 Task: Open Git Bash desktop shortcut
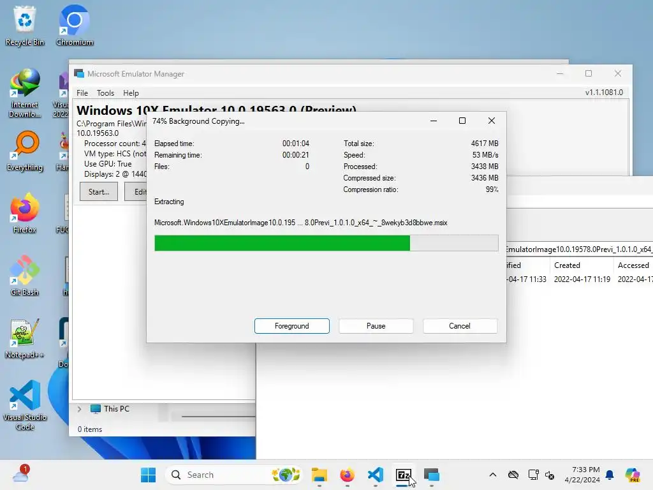point(25,276)
